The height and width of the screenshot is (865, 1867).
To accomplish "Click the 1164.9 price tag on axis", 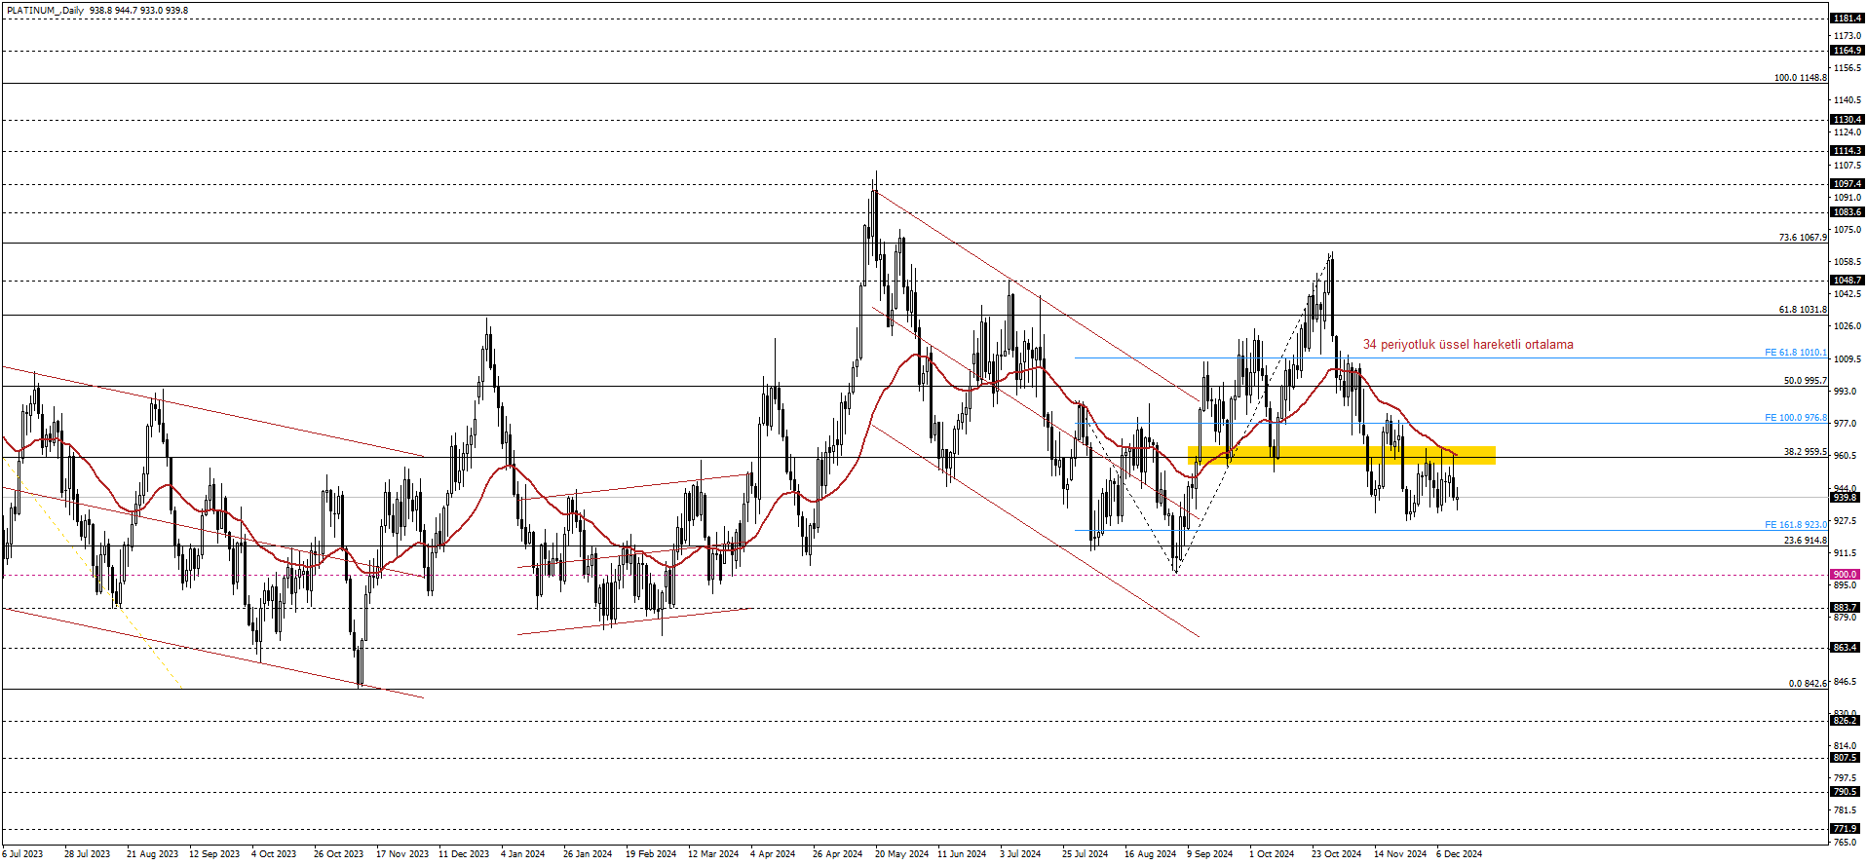I will click(x=1847, y=51).
